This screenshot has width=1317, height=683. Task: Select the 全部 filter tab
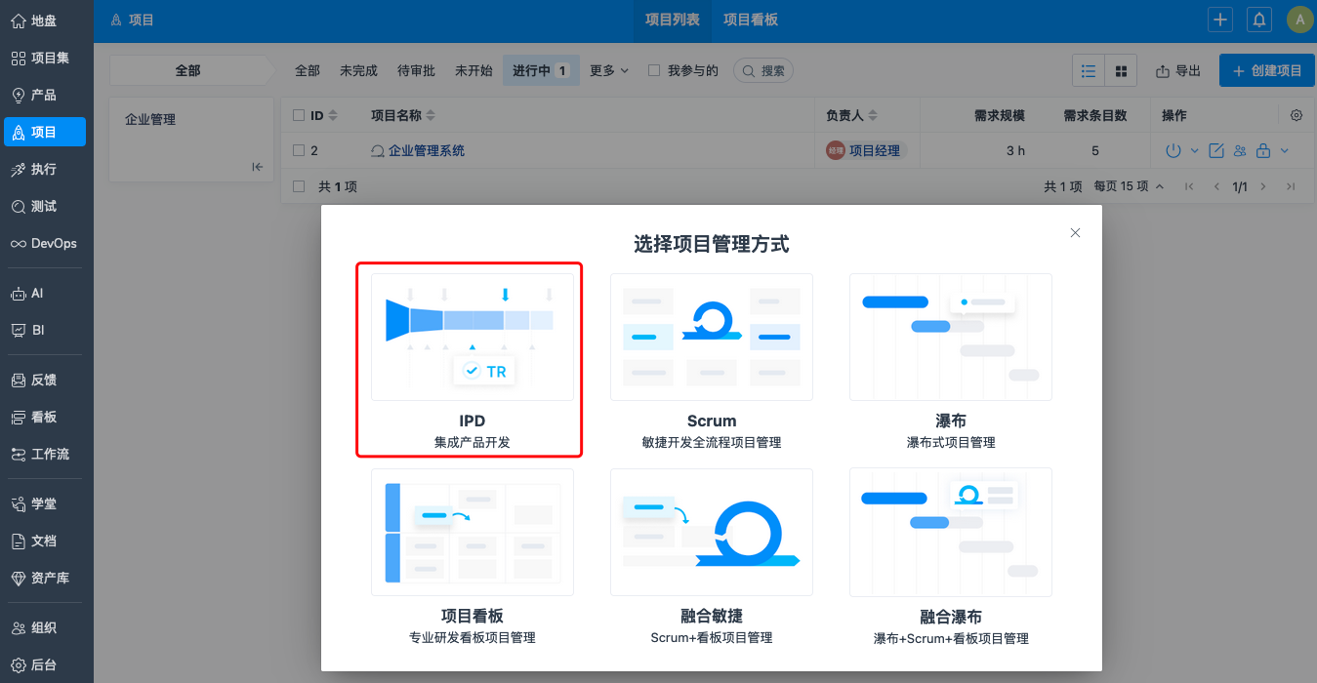tap(308, 70)
